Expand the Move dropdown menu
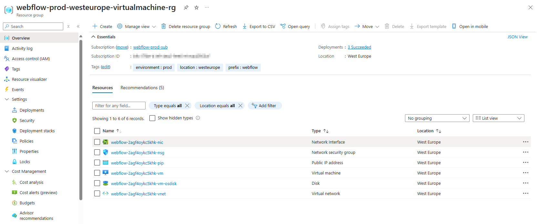 pos(367,26)
